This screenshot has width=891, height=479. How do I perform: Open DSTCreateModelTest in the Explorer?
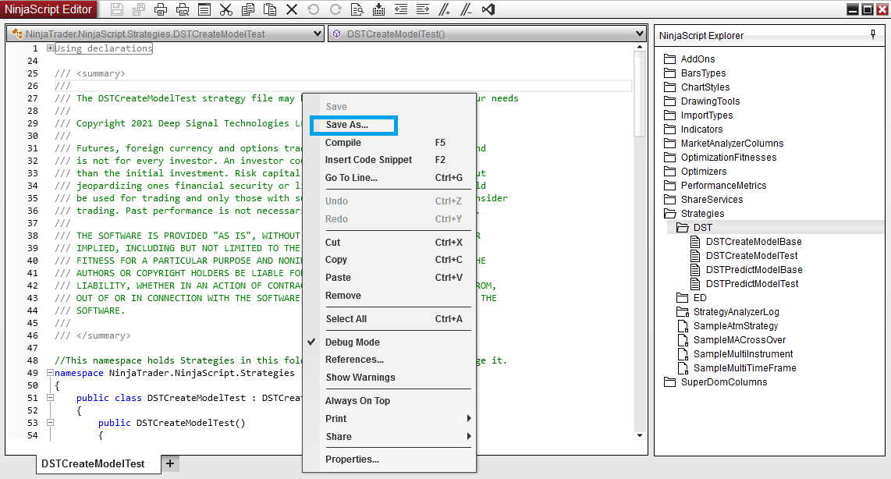pos(751,256)
